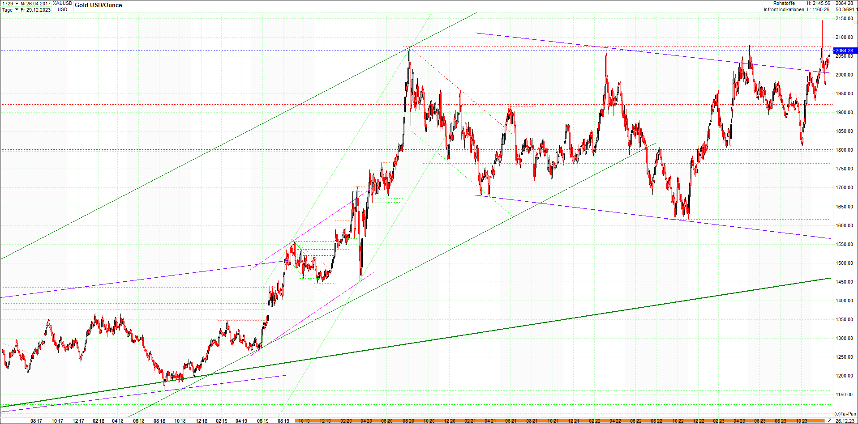
Task: Click the highlighted 2064.28 price marker on axis
Action: [845, 51]
